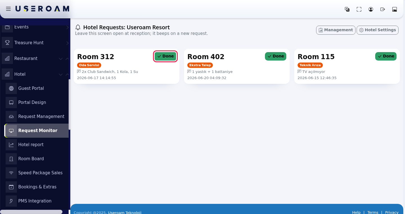Click the language translate icon
The image size is (405, 214).
coord(347,9)
